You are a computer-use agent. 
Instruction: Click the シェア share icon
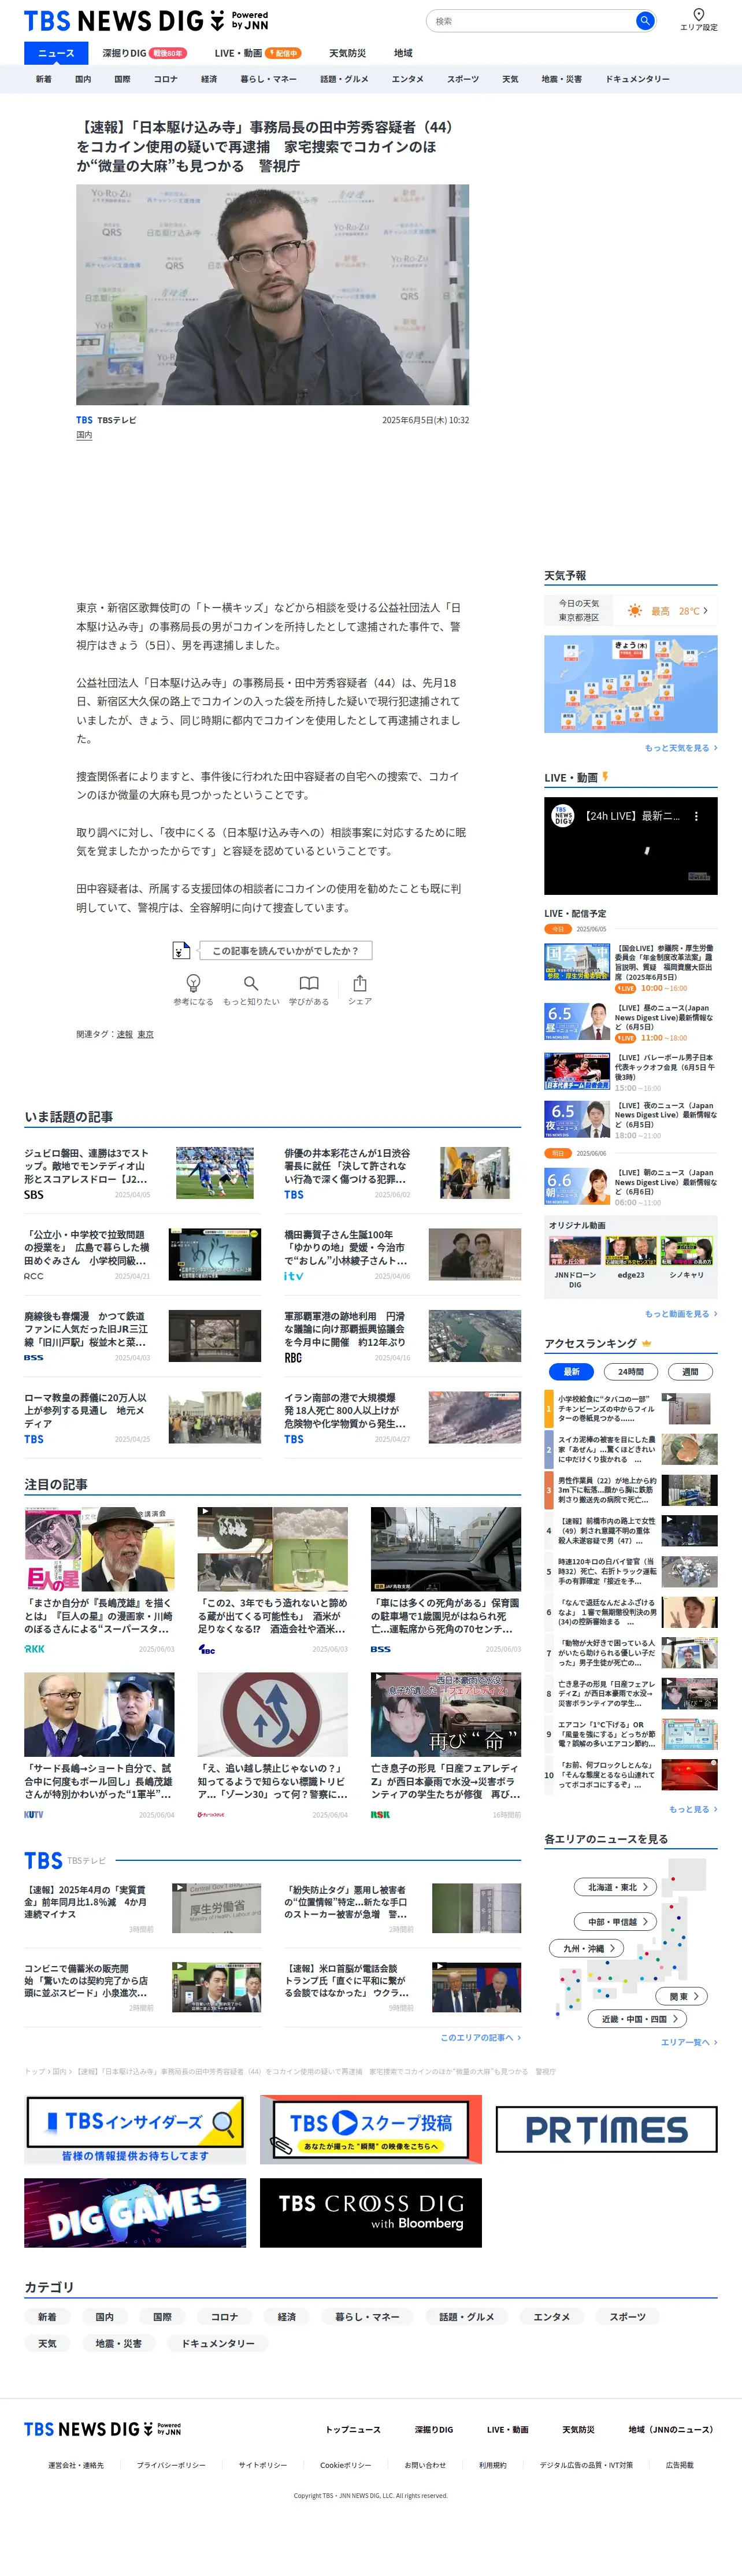point(360,983)
